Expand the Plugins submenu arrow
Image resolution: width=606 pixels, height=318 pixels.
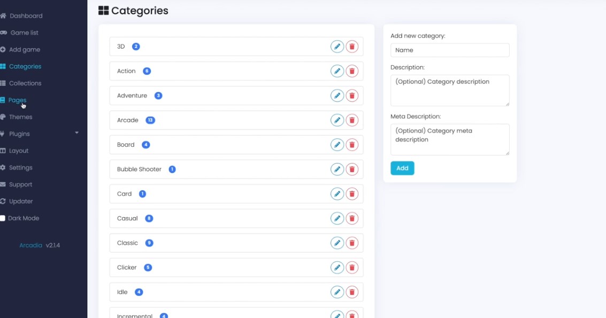[x=76, y=133]
